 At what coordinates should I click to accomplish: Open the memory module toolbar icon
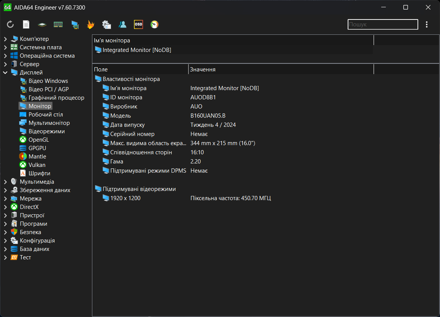58,24
